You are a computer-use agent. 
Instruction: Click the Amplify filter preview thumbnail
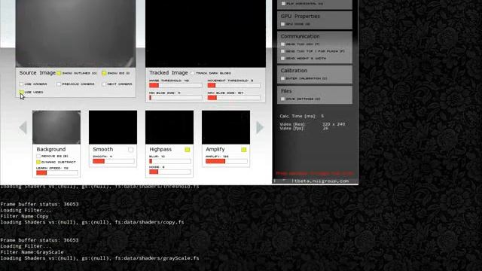(226, 127)
